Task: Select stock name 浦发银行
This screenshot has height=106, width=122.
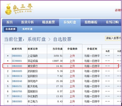Action: (x=33, y=66)
